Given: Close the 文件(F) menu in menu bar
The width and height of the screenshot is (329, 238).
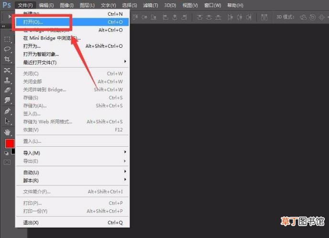Looking at the screenshot, I should click(x=25, y=5).
